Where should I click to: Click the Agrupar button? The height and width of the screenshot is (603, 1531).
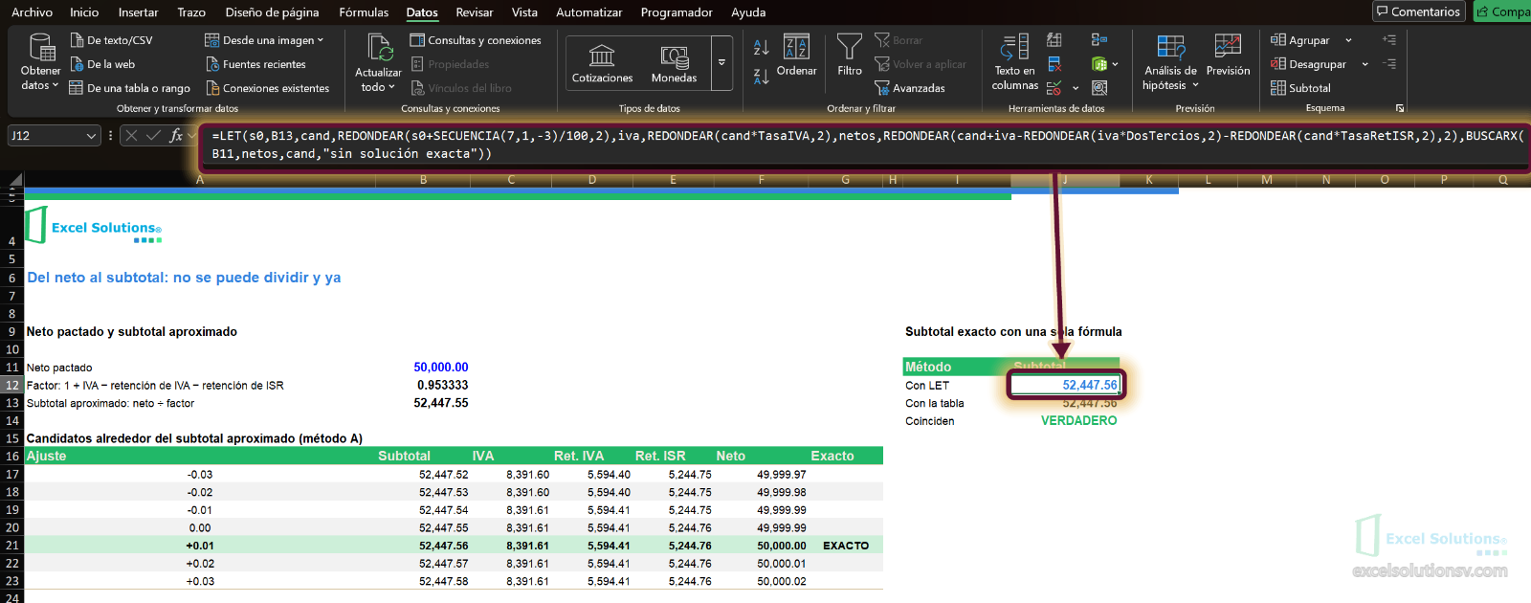[1300, 40]
